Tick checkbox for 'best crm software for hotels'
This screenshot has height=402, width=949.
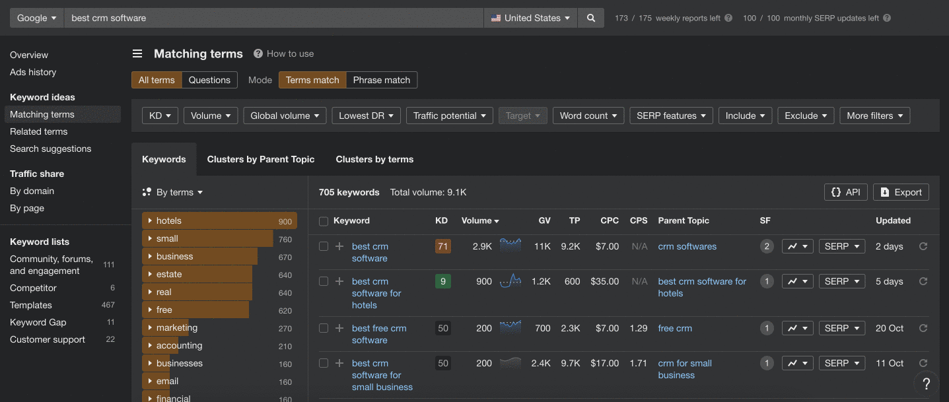(324, 281)
